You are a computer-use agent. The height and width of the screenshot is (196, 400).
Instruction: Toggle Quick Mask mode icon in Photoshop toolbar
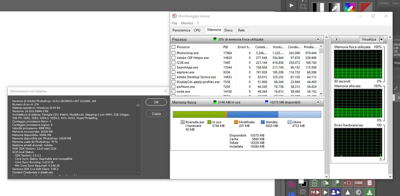(x=302, y=192)
